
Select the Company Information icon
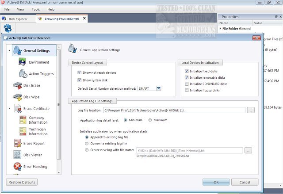[x=23, y=120]
